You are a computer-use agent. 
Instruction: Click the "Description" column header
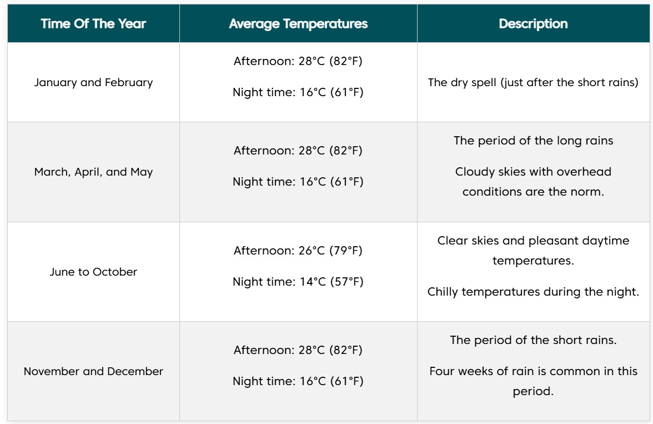(x=533, y=24)
